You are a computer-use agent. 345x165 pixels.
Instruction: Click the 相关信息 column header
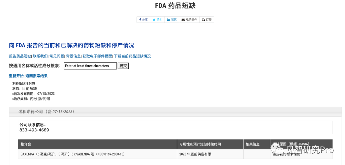[257, 144]
